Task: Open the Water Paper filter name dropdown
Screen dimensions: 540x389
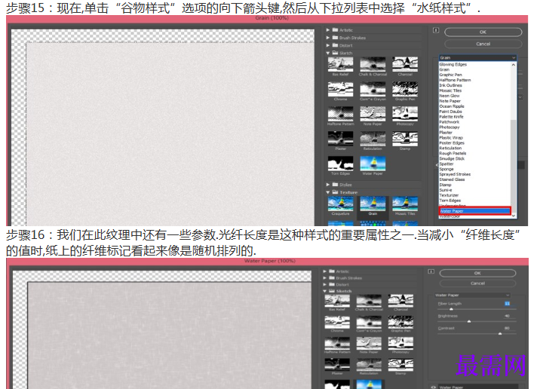Action: 472,295
